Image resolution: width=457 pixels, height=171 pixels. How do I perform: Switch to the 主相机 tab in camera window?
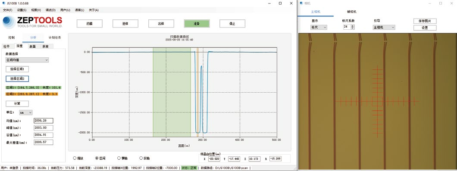coord(316,12)
